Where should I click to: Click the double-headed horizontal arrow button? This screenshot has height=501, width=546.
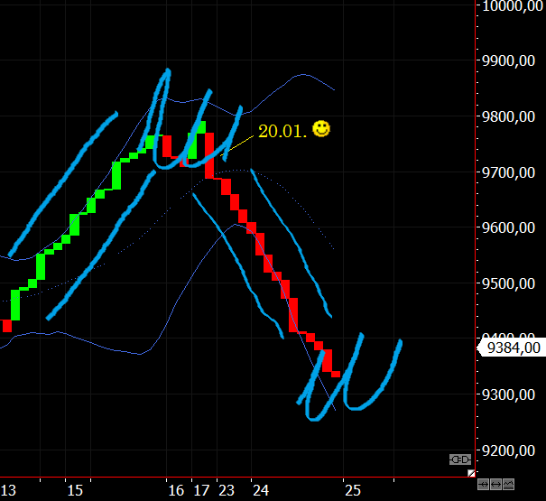[495, 484]
